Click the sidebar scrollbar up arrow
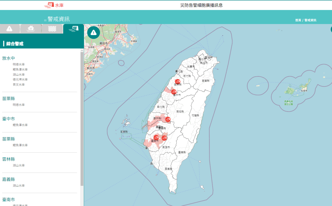The width and height of the screenshot is (332, 206). tap(82, 51)
